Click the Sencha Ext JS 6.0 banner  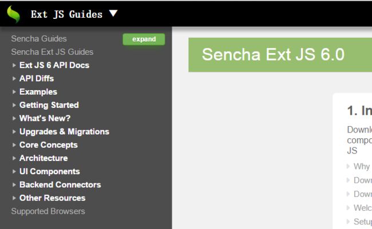(280, 55)
